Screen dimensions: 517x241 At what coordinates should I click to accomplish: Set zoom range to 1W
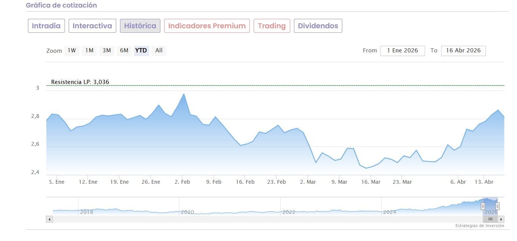[72, 50]
